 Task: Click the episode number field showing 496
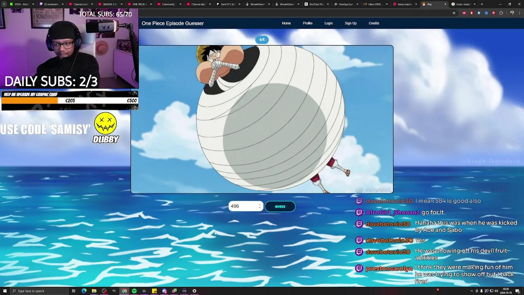[245, 206]
